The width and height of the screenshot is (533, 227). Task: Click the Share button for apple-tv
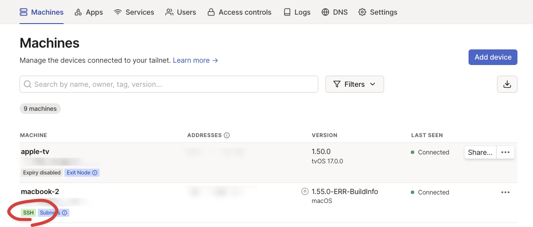(480, 152)
